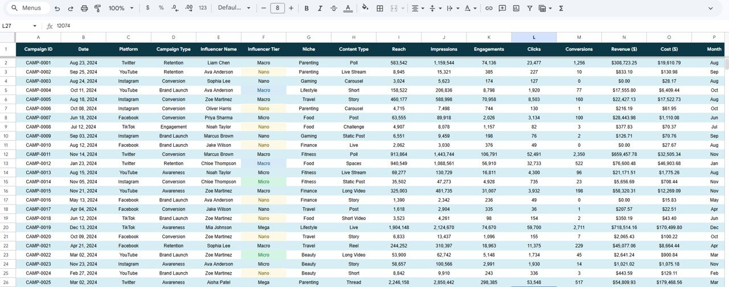
Task: Click the $46,903.68 cost cell
Action: pos(669,163)
